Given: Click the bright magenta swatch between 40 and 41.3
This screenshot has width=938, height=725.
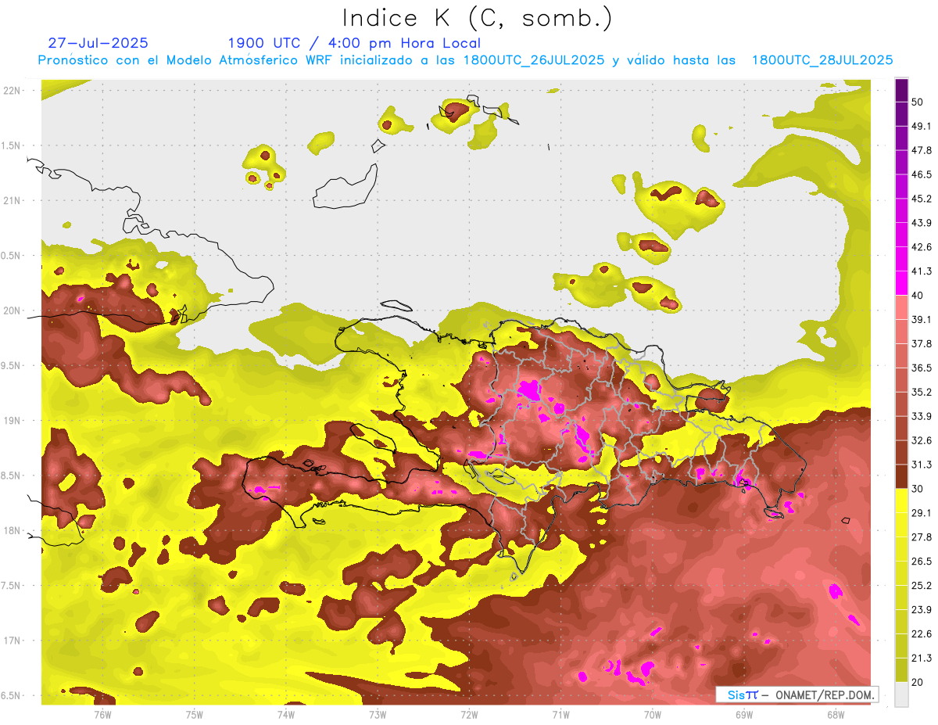Looking at the screenshot, I should 902,283.
